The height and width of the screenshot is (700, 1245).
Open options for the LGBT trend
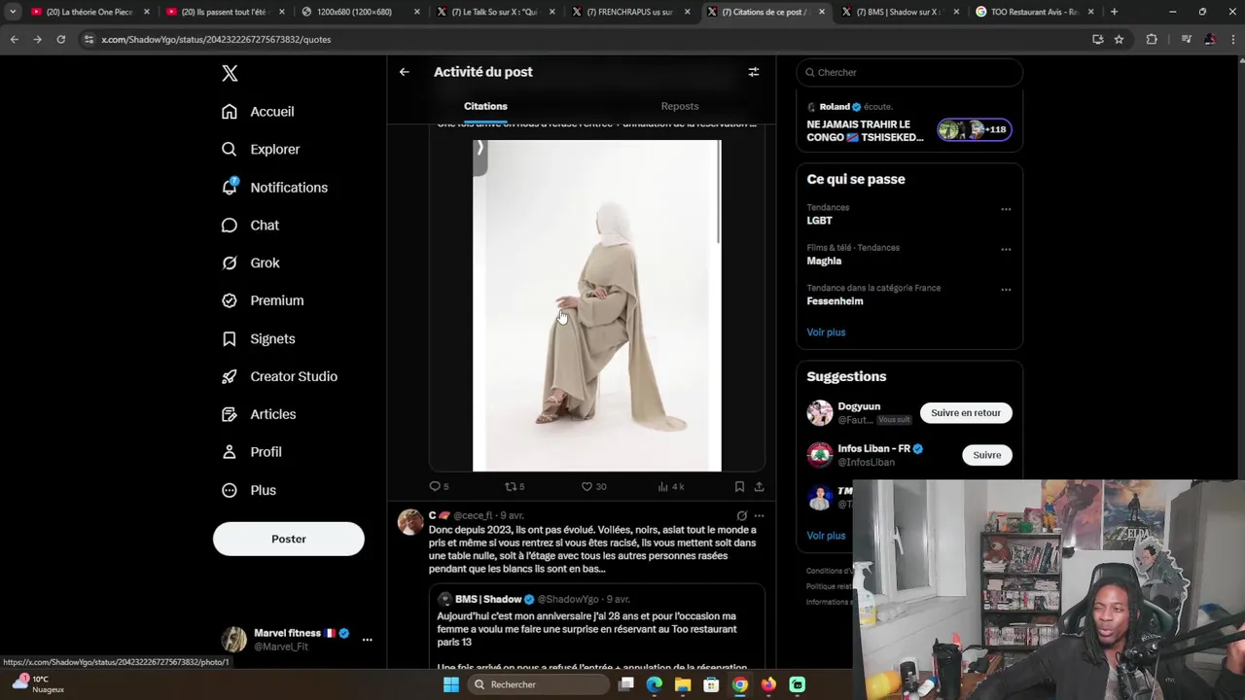[1006, 209]
